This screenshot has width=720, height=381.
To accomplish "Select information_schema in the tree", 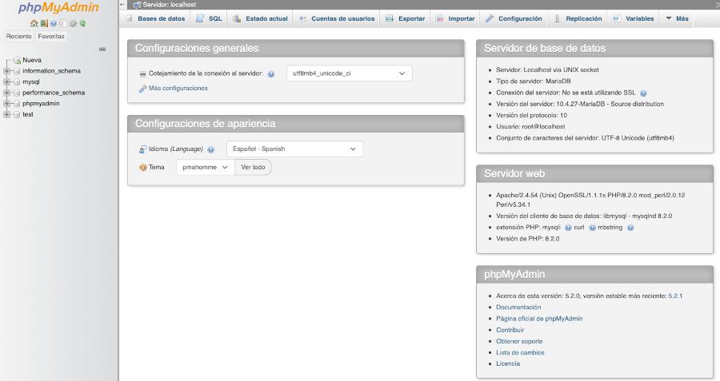I will coord(51,71).
